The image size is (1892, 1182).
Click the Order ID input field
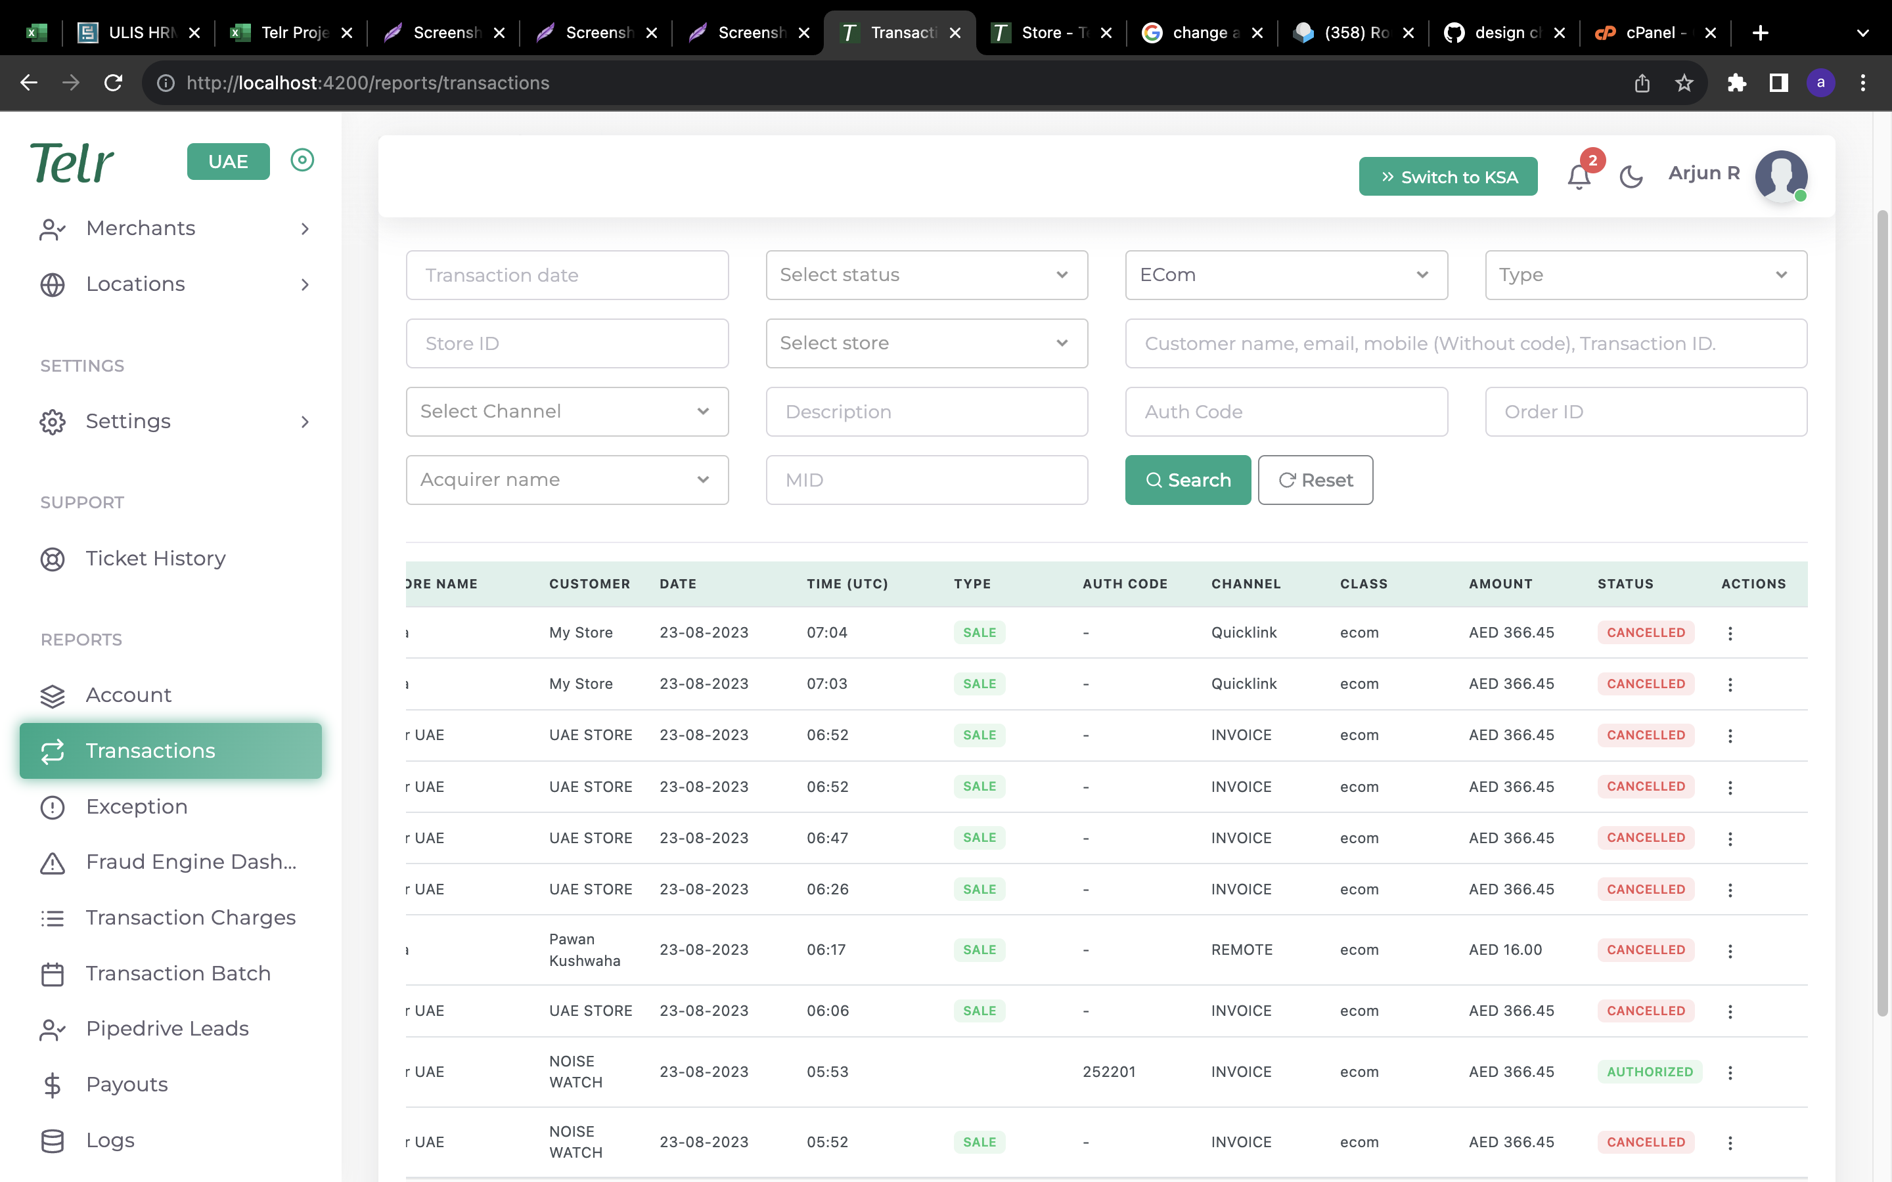1646,412
